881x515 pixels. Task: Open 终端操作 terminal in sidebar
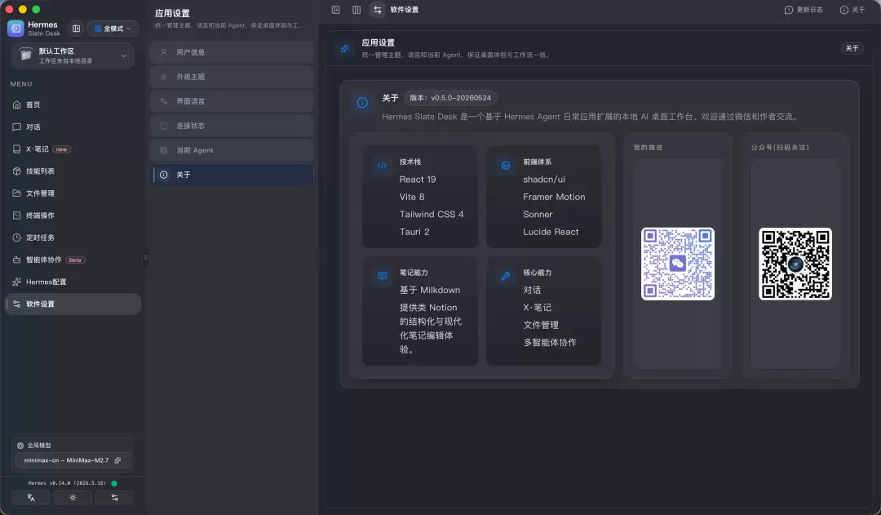click(x=73, y=215)
